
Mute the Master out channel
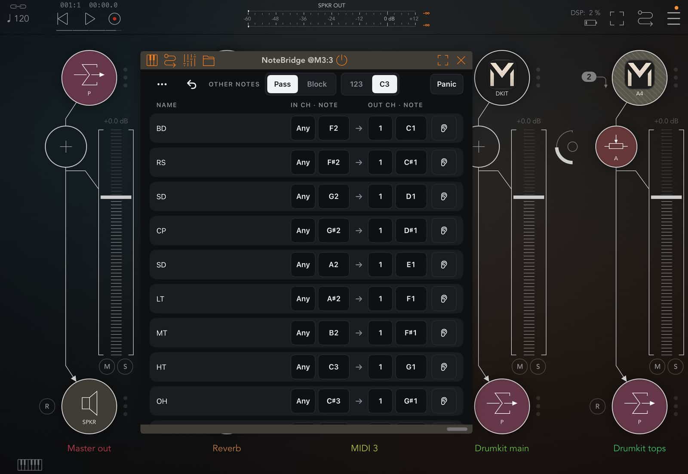(x=107, y=367)
